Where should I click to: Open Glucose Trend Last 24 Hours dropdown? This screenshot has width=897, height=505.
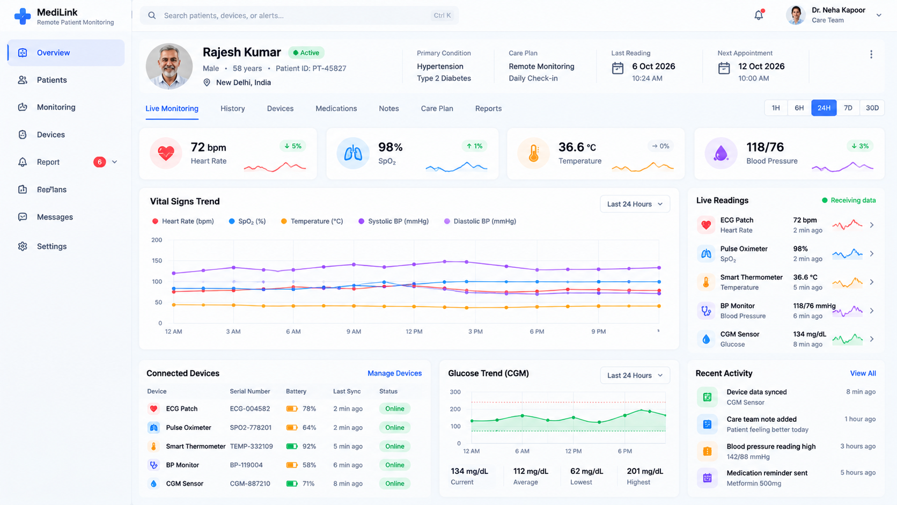(x=635, y=375)
